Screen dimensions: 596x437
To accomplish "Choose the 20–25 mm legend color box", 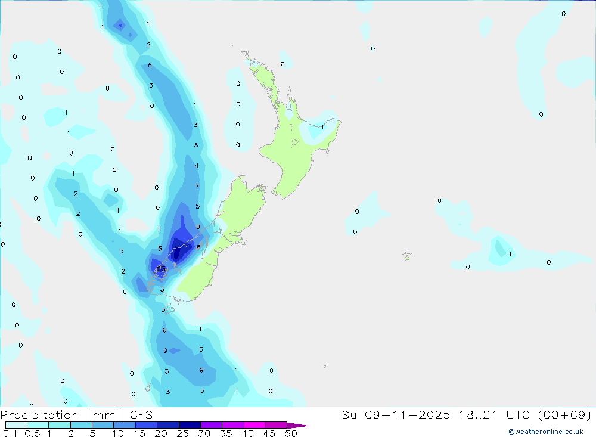I will pos(168,425).
